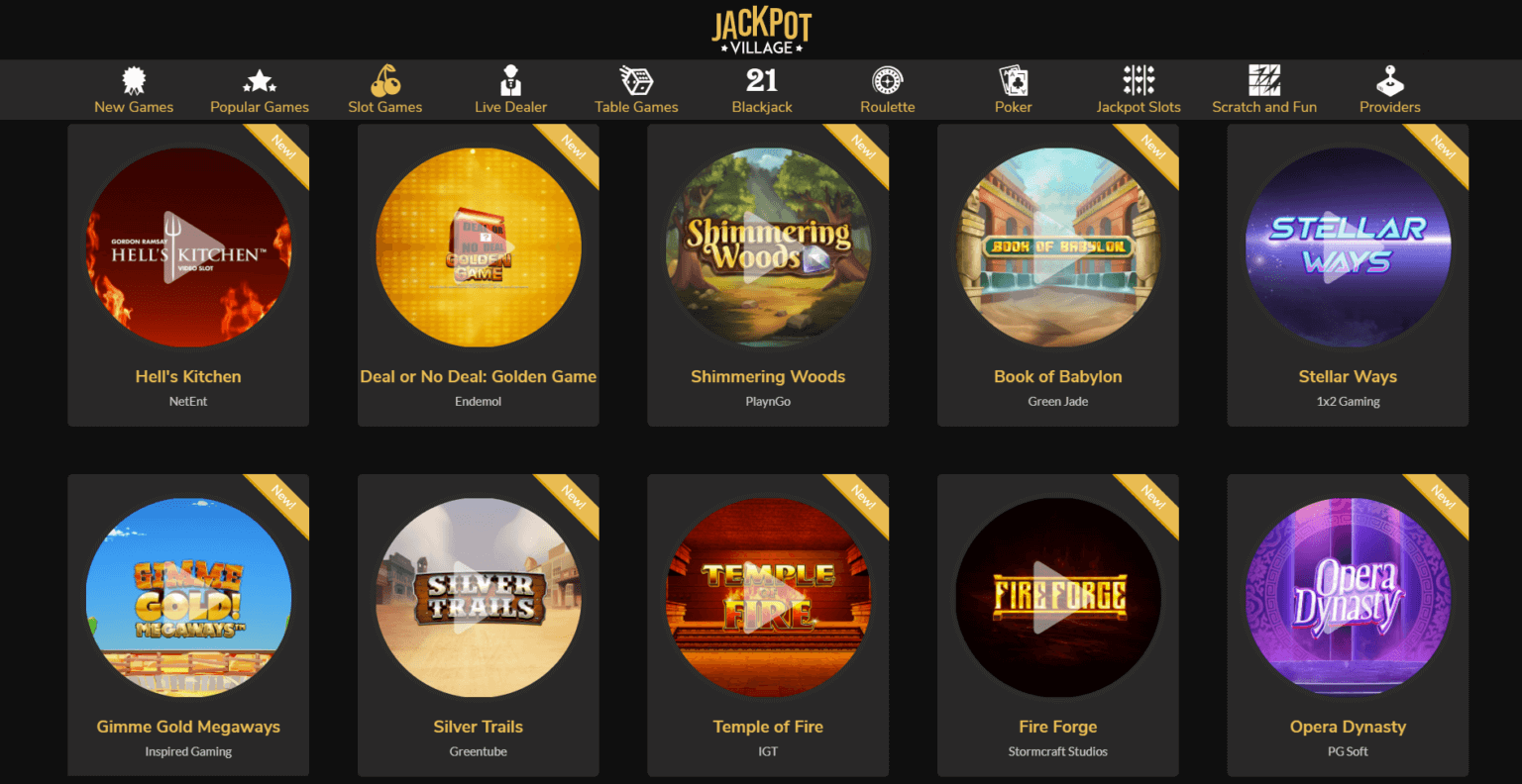Open the Scratch and Fun category
The image size is (1522, 784).
tap(1264, 90)
